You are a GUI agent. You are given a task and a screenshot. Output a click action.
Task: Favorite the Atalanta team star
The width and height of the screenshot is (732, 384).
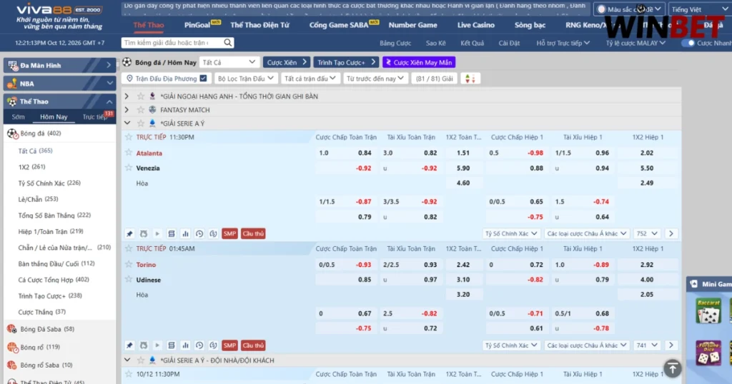(x=129, y=153)
